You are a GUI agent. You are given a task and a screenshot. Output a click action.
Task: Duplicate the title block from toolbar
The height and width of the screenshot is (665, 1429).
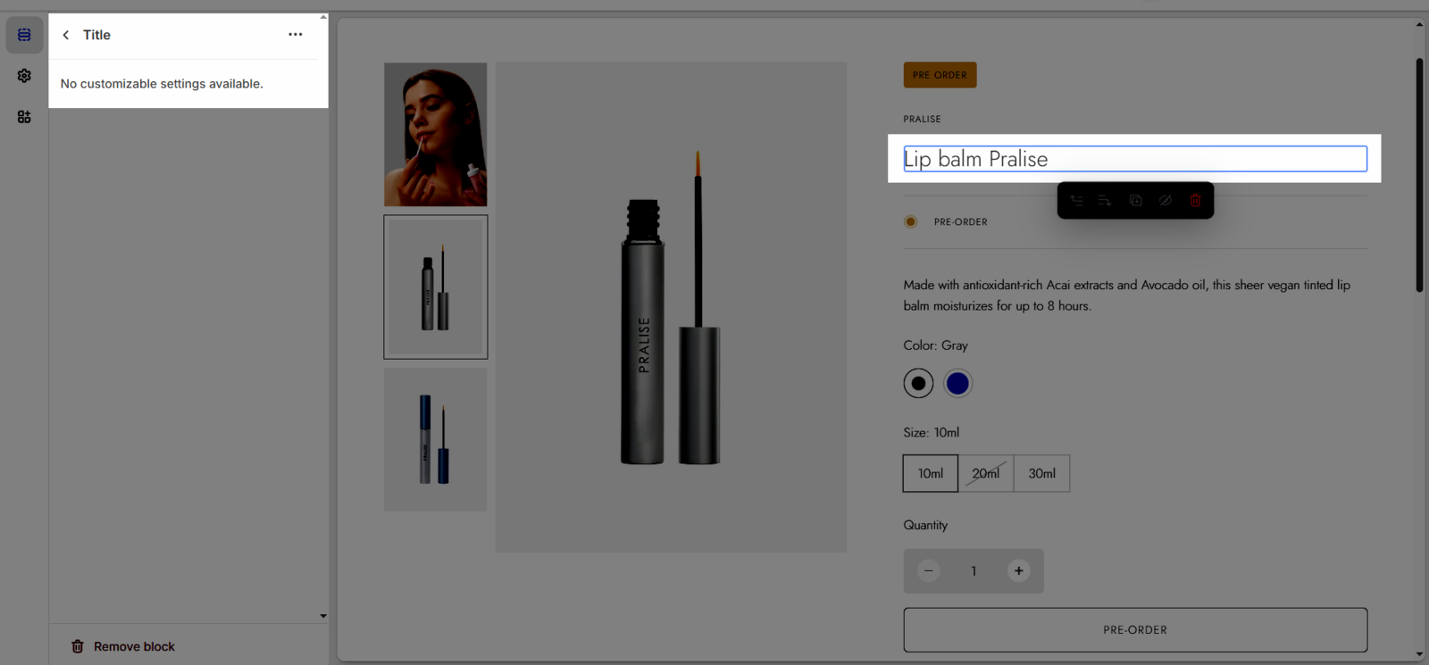[1135, 201]
